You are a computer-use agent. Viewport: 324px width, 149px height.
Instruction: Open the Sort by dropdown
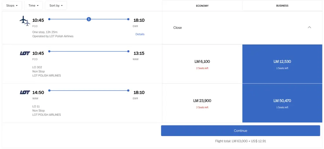point(56,6)
